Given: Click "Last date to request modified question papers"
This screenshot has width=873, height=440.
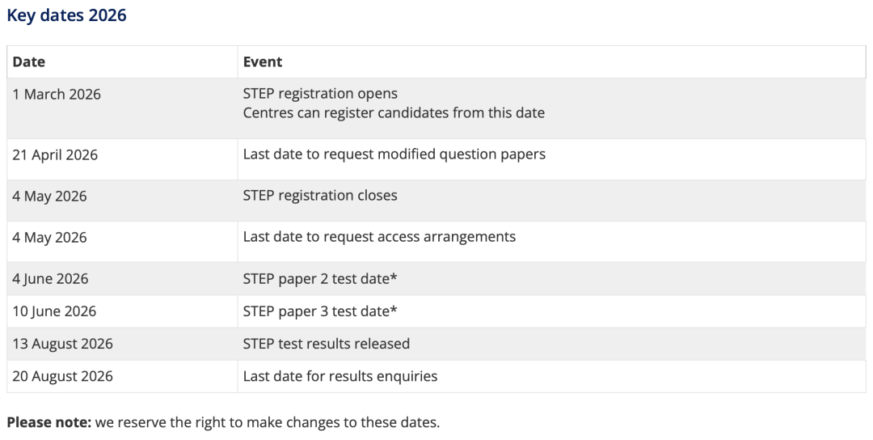Looking at the screenshot, I should point(394,154).
